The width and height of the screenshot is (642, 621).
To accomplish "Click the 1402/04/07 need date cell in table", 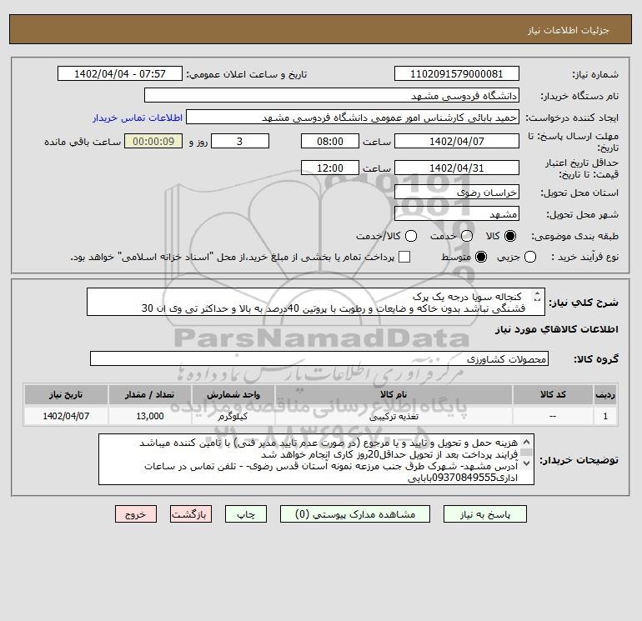I will [66, 416].
